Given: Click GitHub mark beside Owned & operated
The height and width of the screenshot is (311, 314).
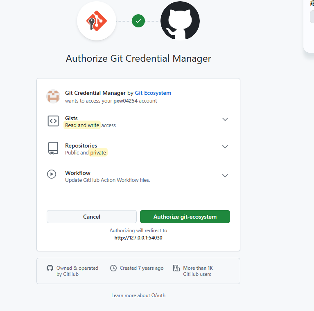Looking at the screenshot, I should 50,268.
